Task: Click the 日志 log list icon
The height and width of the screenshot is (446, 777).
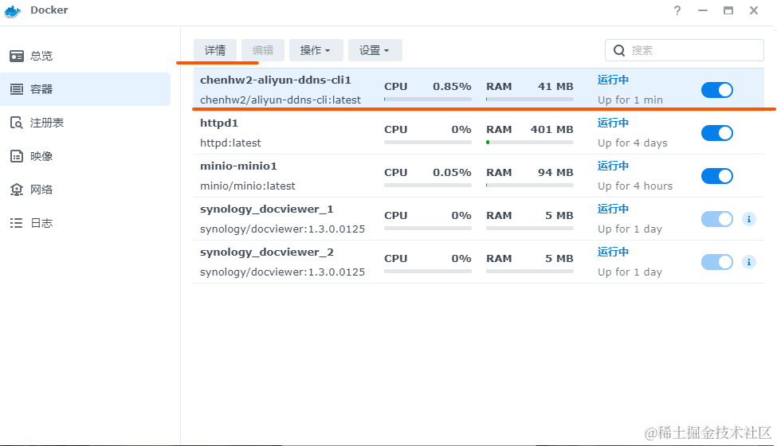Action: 17,223
